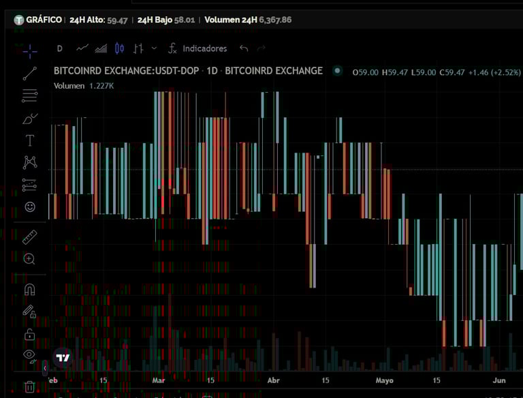The image size is (523, 398).
Task: Select the trend line drawing tool
Action: coord(30,74)
